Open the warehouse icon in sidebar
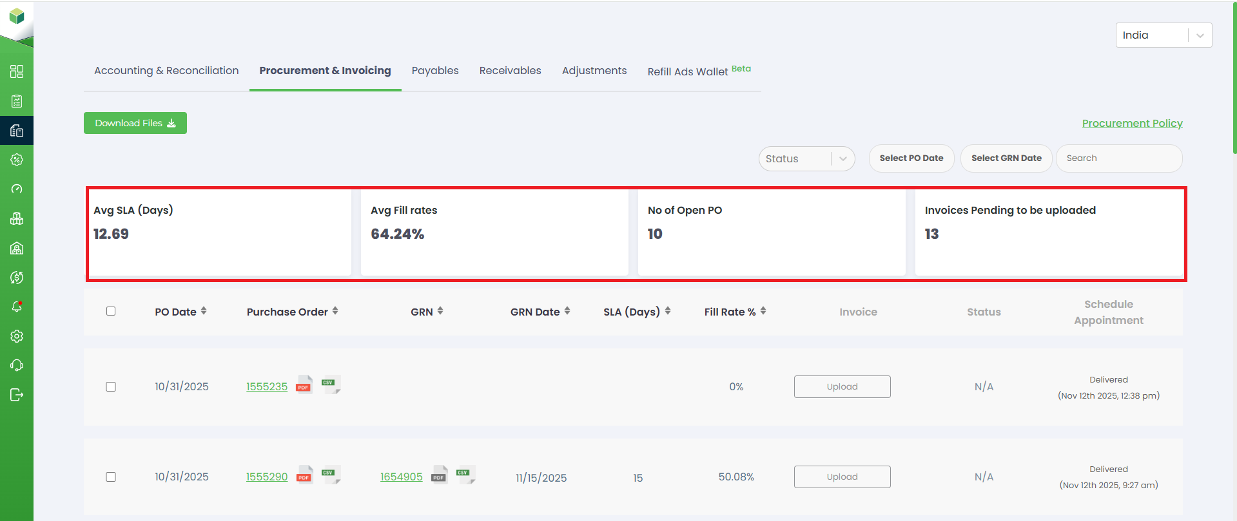 click(17, 249)
